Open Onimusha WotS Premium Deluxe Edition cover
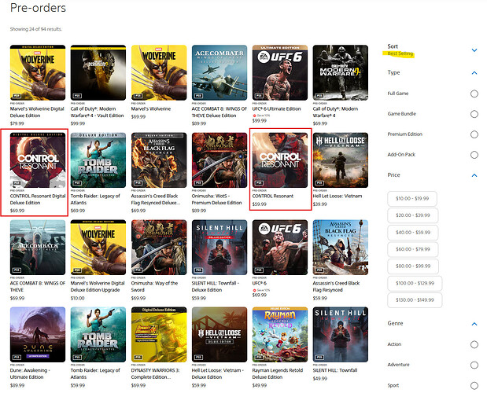 pos(220,160)
